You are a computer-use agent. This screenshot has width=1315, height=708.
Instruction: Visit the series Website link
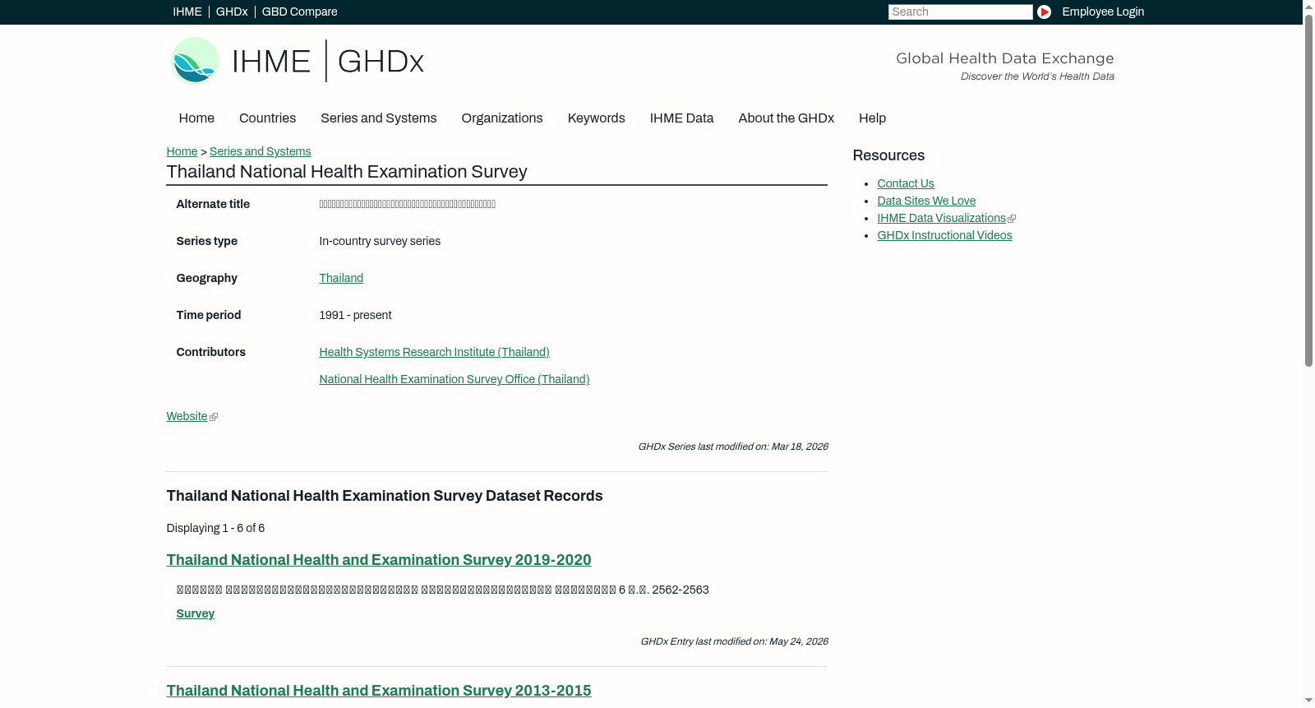(x=187, y=416)
